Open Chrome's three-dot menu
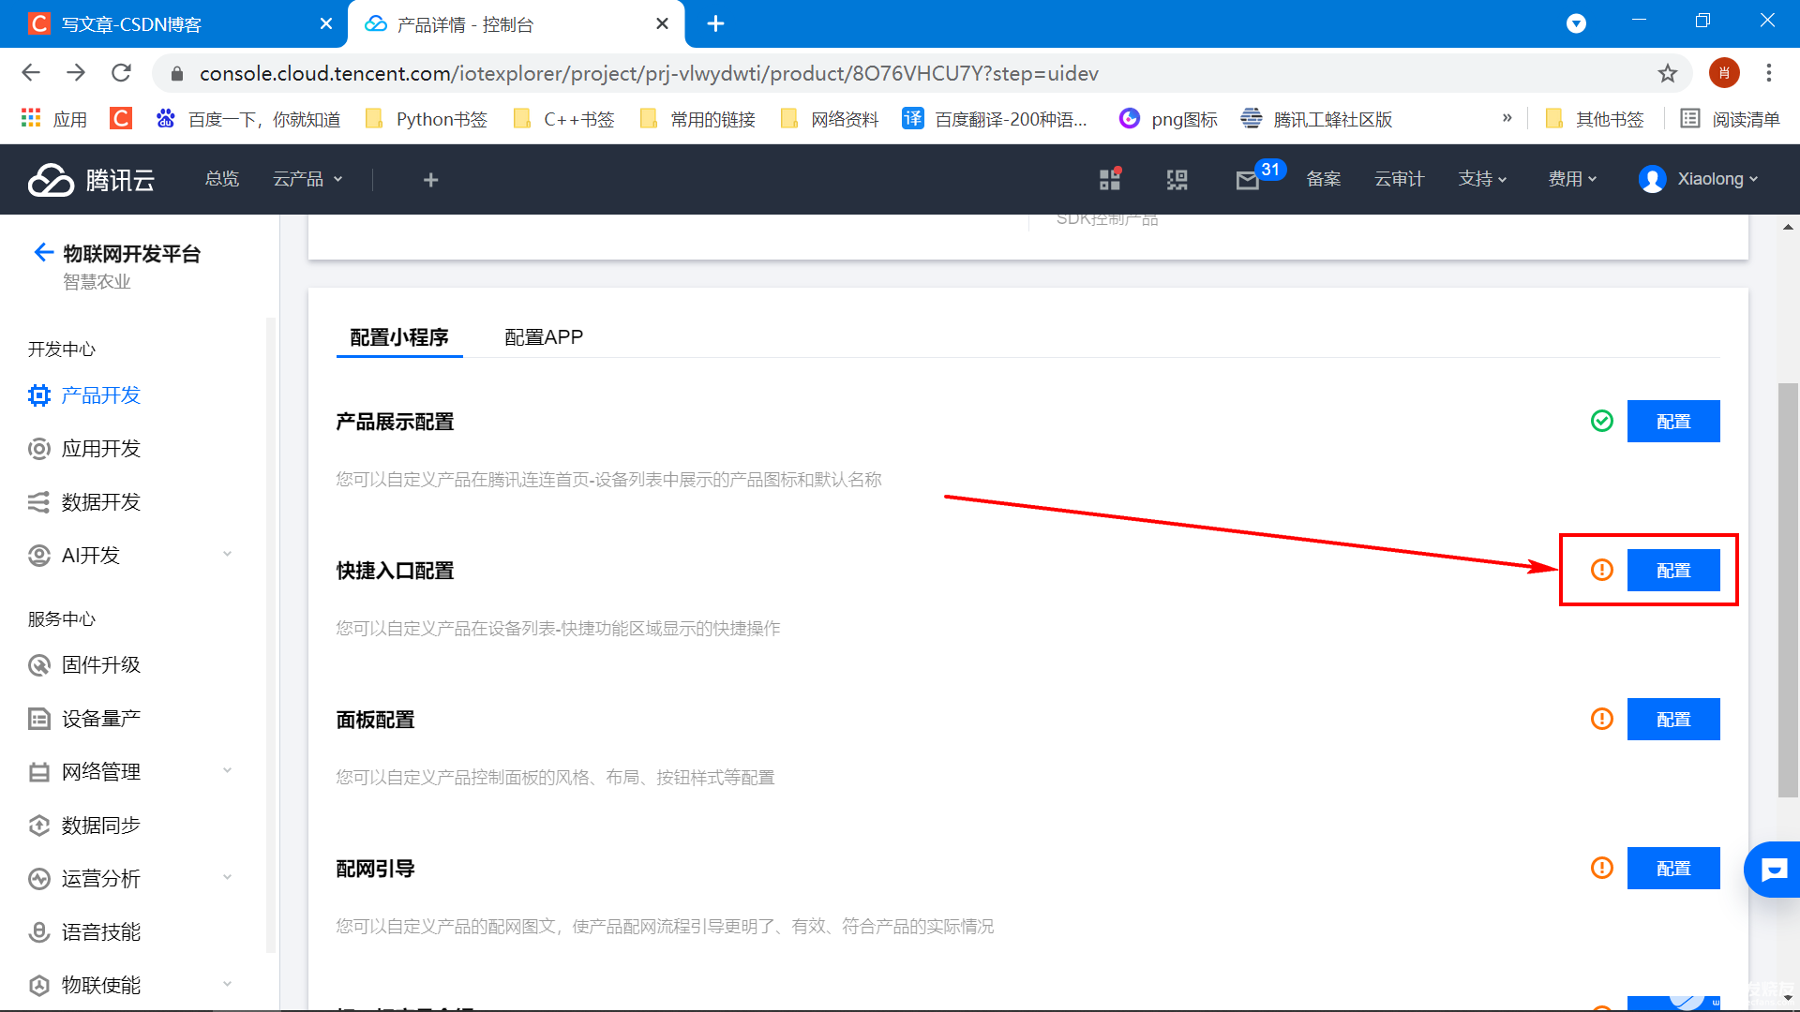This screenshot has height=1012, width=1800. pyautogui.click(x=1769, y=73)
